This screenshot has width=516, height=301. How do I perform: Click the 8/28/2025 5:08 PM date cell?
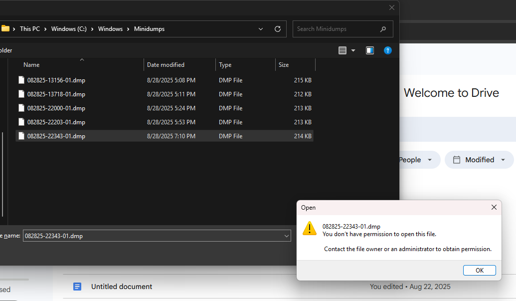click(171, 80)
